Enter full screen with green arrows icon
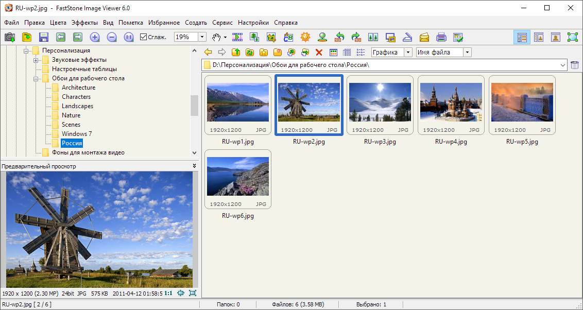The width and height of the screenshot is (583, 310). pos(573,37)
